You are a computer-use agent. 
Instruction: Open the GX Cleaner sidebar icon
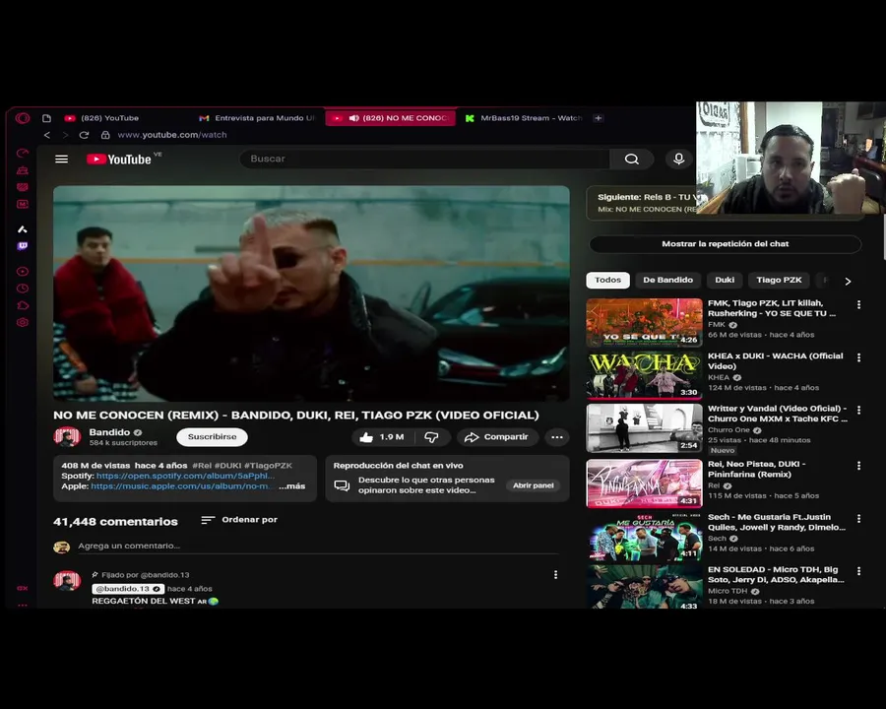23,170
